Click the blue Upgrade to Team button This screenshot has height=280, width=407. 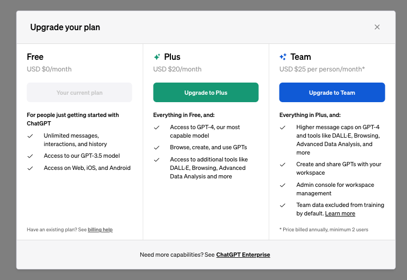click(332, 93)
